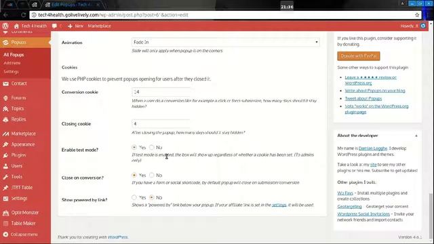Open Write about Popups on your blog link
Viewport: 434px width, 244px height.
tap(375, 91)
